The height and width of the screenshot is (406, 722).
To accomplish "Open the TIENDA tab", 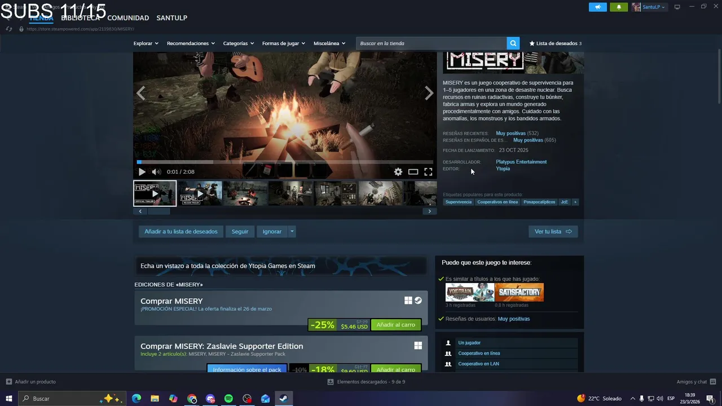I will 41,18.
